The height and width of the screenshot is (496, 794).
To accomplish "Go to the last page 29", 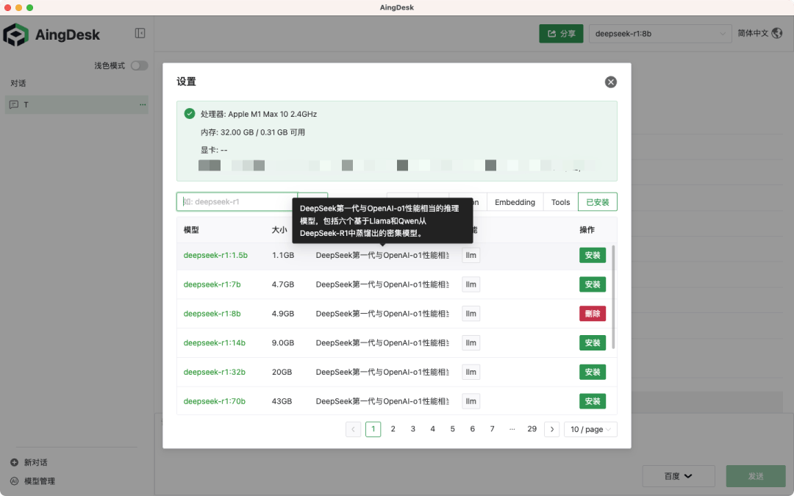I will (532, 429).
